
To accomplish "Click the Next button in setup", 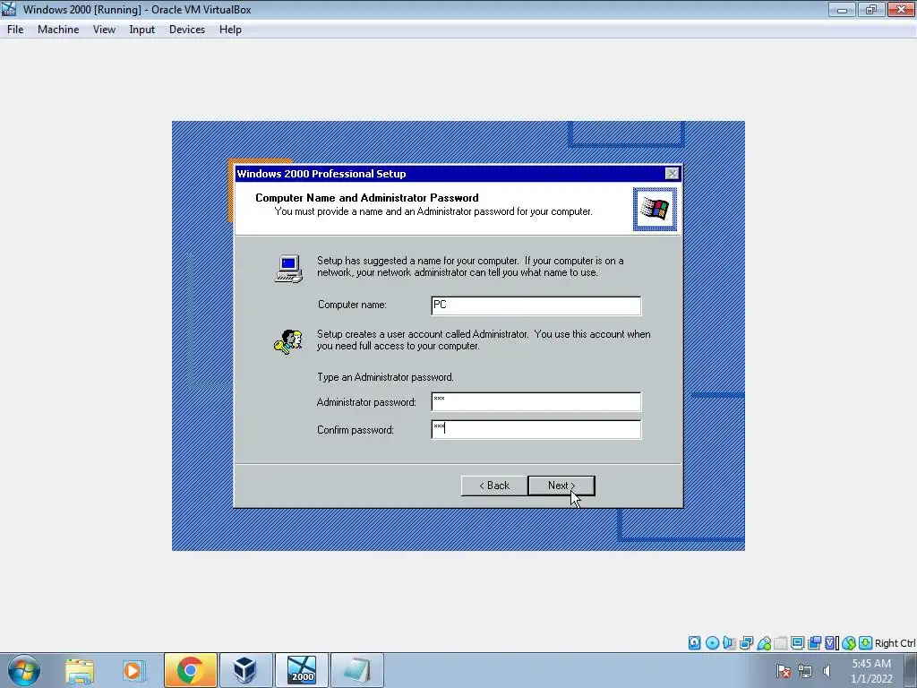I will coord(561,486).
